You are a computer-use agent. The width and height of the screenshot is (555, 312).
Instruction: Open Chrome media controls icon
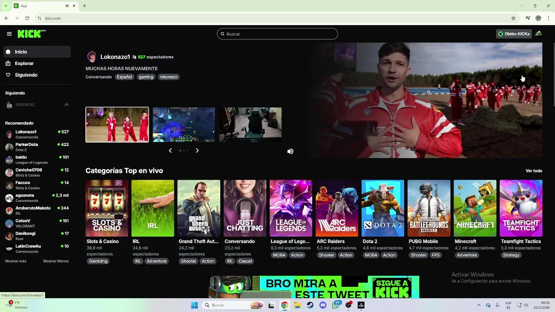[528, 18]
